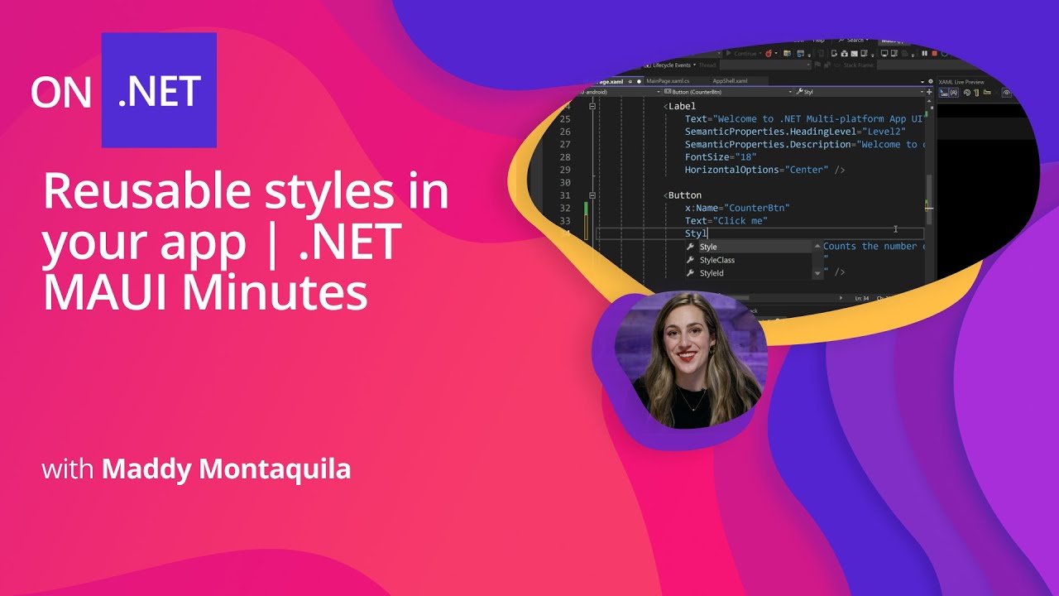Image resolution: width=1059 pixels, height=596 pixels.
Task: Open the Hot Reload flame dropdown arrow
Action: [x=776, y=53]
